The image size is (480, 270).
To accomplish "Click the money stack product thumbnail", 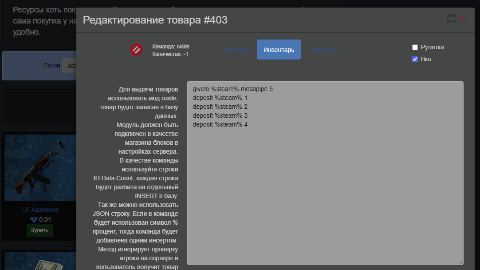I will pyautogui.click(x=40, y=262).
